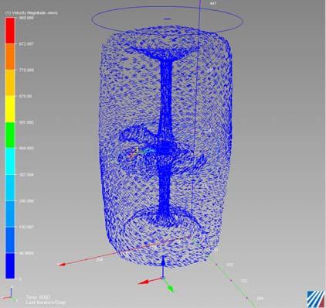Select the green axis arrow at origin
Screen dimensions: 326x308
pyautogui.click(x=169, y=286)
